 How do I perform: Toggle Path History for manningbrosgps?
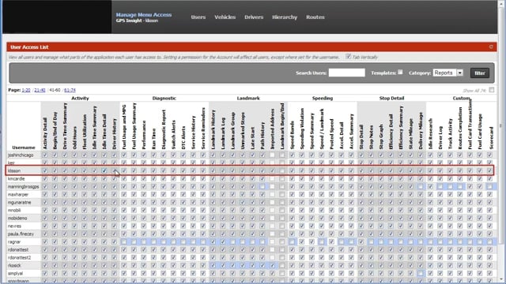(x=262, y=186)
